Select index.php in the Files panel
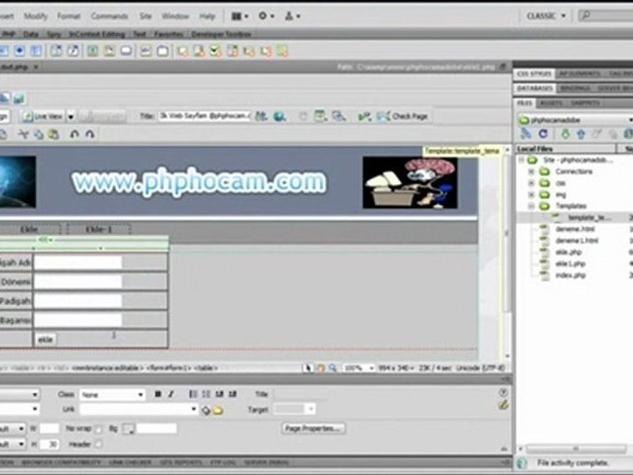The height and width of the screenshot is (475, 633). click(570, 276)
